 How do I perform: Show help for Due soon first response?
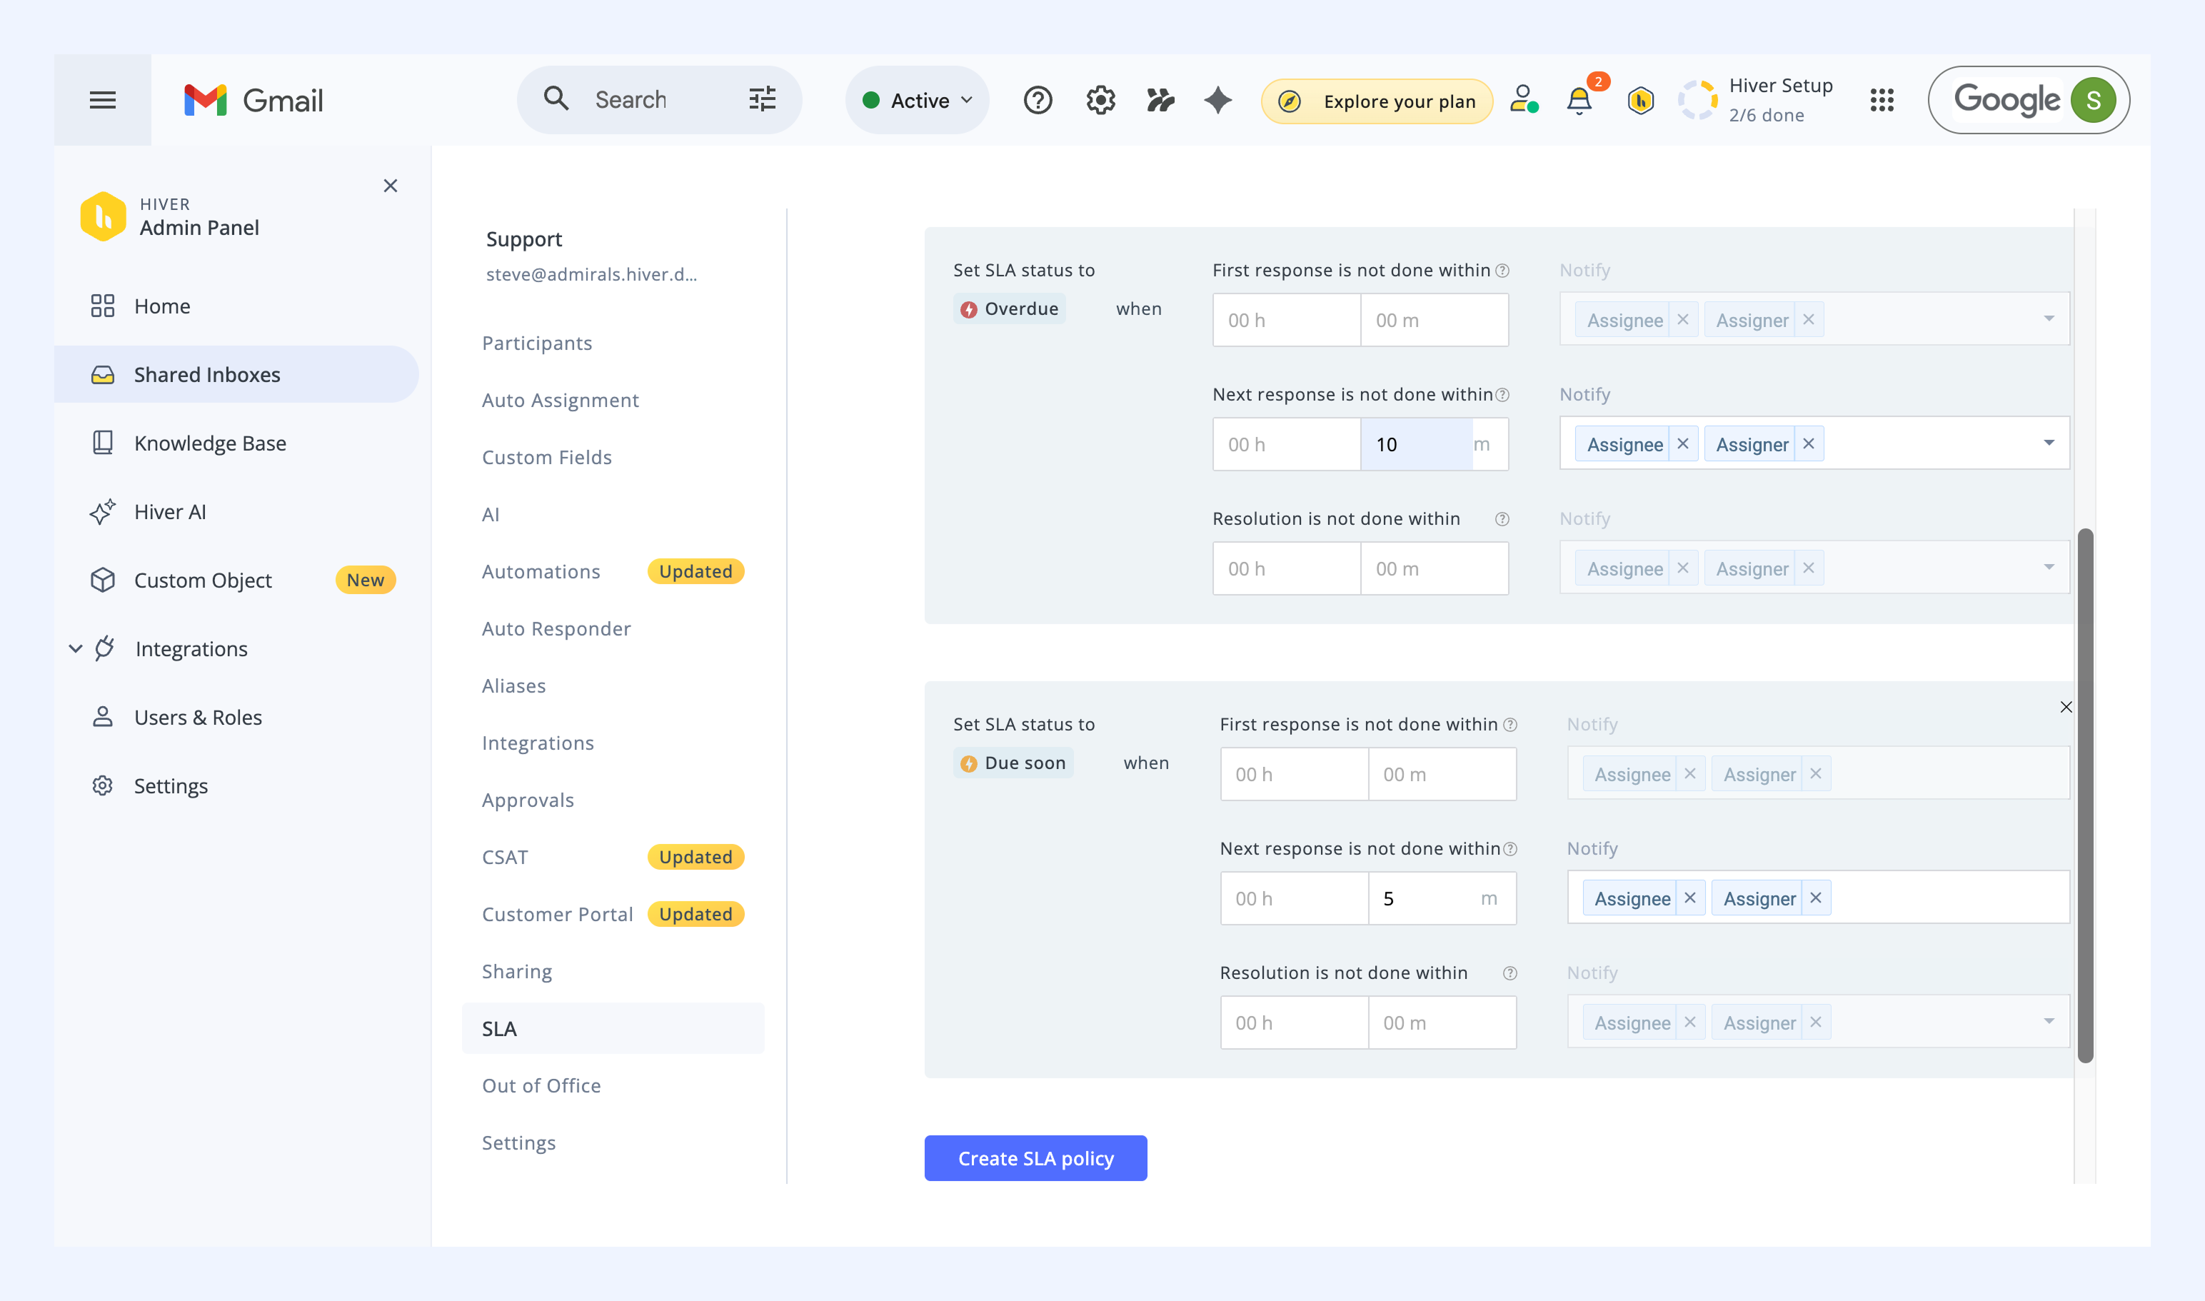[x=1510, y=725]
